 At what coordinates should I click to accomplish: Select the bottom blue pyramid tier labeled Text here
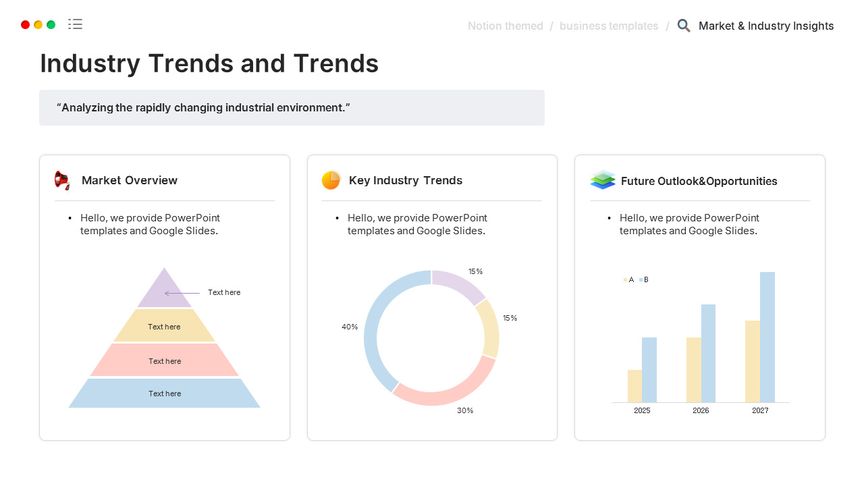point(164,394)
